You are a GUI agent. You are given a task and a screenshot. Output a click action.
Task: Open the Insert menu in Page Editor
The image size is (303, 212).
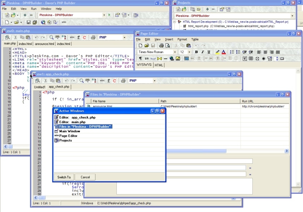click(x=169, y=39)
